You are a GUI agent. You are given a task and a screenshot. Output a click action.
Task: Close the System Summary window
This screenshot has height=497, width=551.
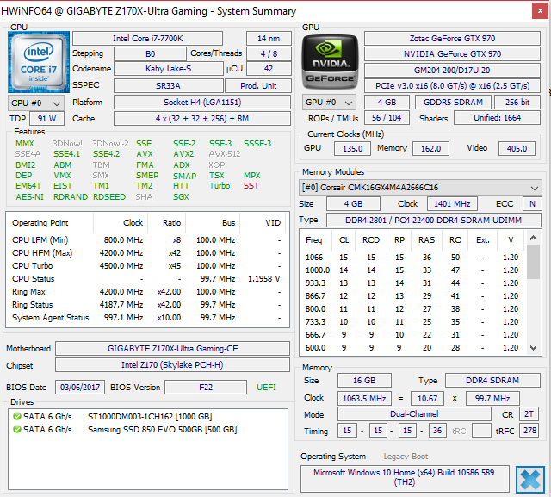click(540, 11)
